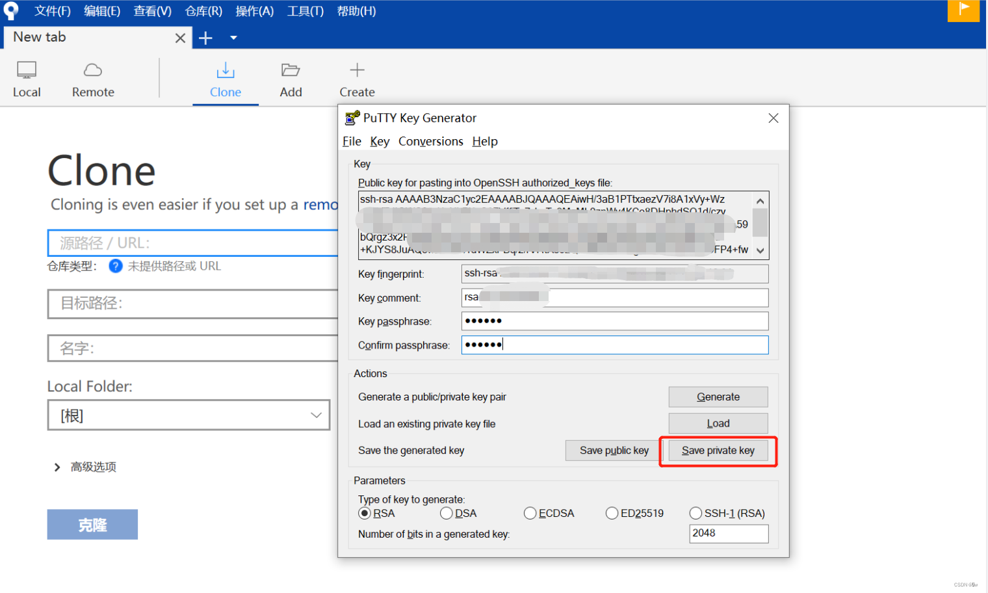The image size is (988, 593).
Task: Open the Local repositories view
Action: coord(27,79)
